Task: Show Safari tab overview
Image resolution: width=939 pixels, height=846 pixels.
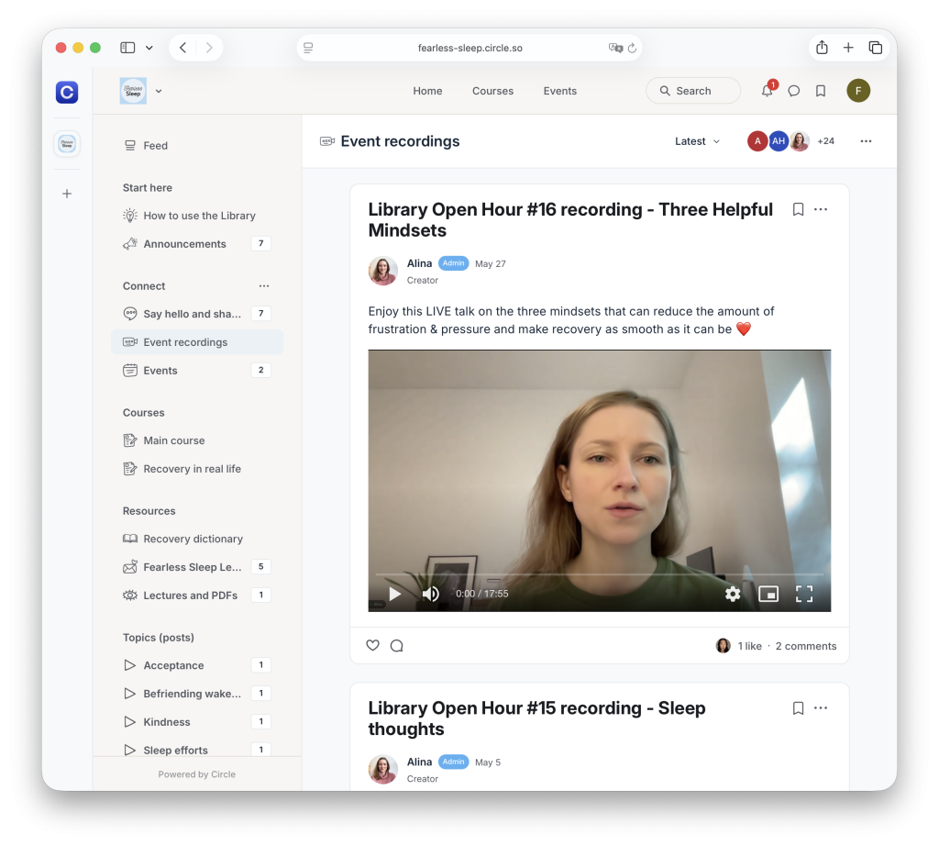Action: (x=875, y=48)
